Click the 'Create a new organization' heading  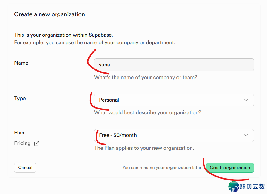pos(50,14)
